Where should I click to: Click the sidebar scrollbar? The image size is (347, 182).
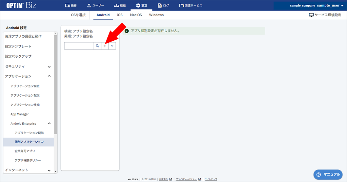pyautogui.click(x=56, y=84)
